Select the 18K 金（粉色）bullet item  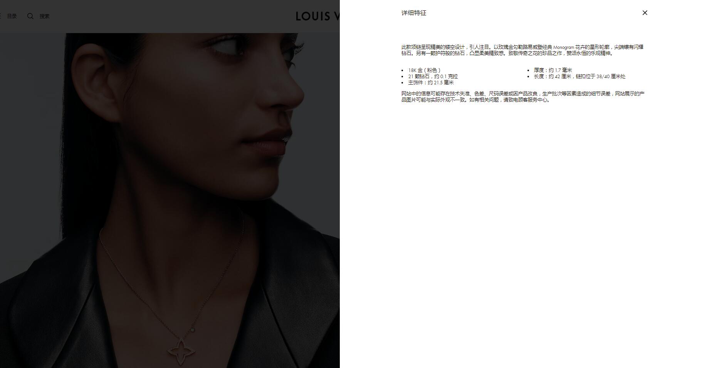click(424, 70)
